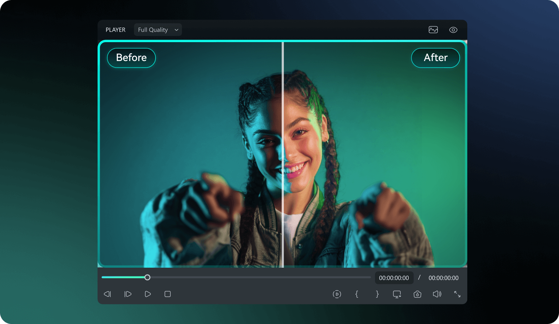This screenshot has width=559, height=324.
Task: Click the PLAYER panel label
Action: pyautogui.click(x=115, y=30)
